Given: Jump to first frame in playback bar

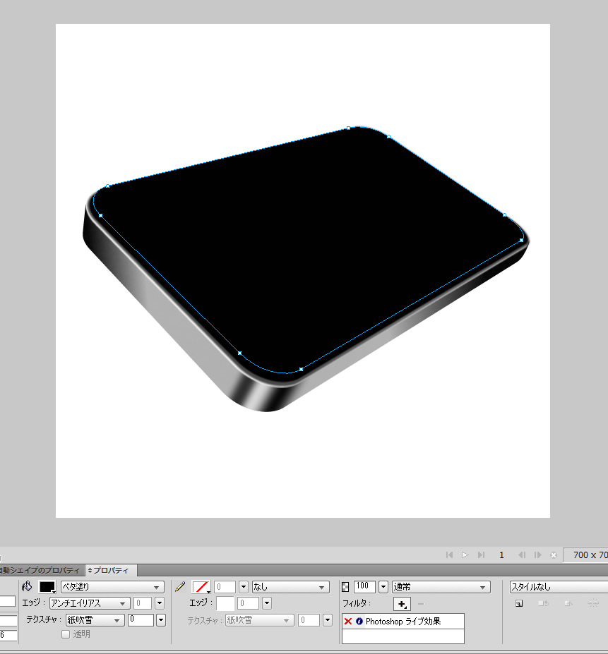Looking at the screenshot, I should tap(449, 555).
